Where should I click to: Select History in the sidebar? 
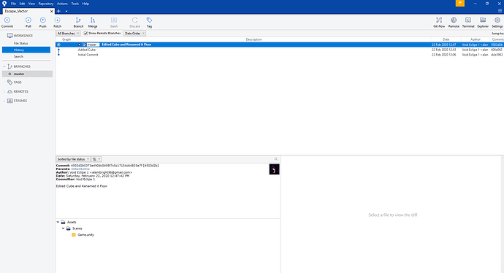(x=26, y=50)
